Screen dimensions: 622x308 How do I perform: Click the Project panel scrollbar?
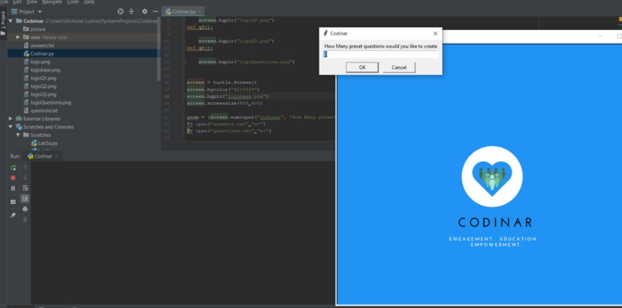coord(159,50)
